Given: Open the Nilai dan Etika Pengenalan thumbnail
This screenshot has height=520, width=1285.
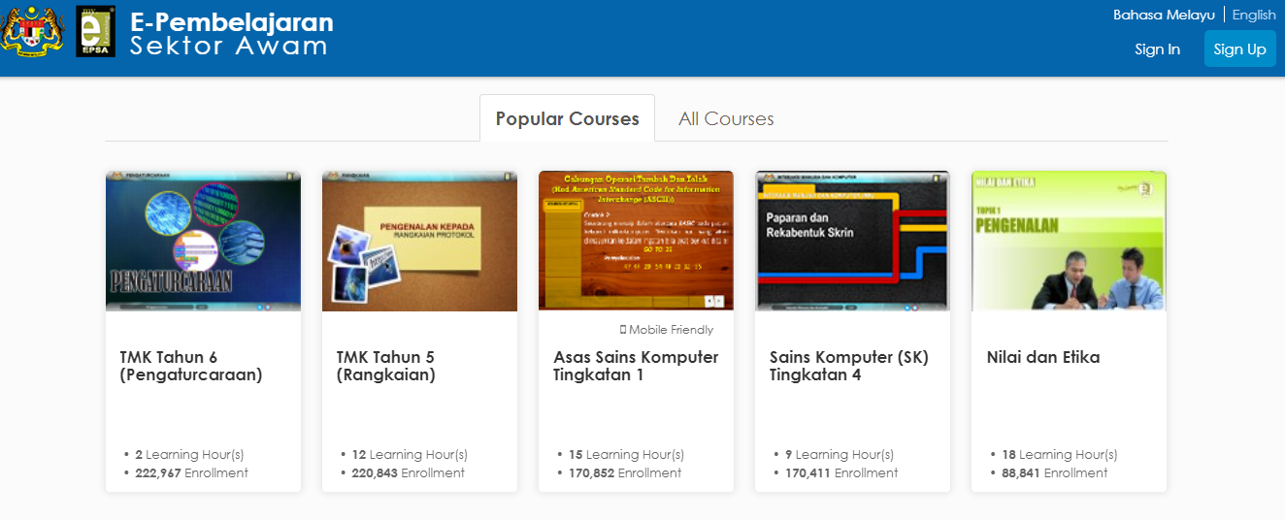Looking at the screenshot, I should (x=1069, y=241).
